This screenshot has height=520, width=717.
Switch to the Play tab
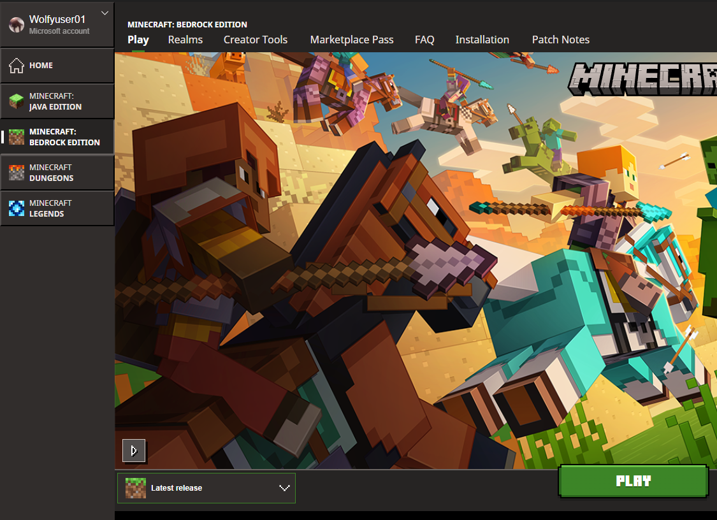tap(138, 40)
